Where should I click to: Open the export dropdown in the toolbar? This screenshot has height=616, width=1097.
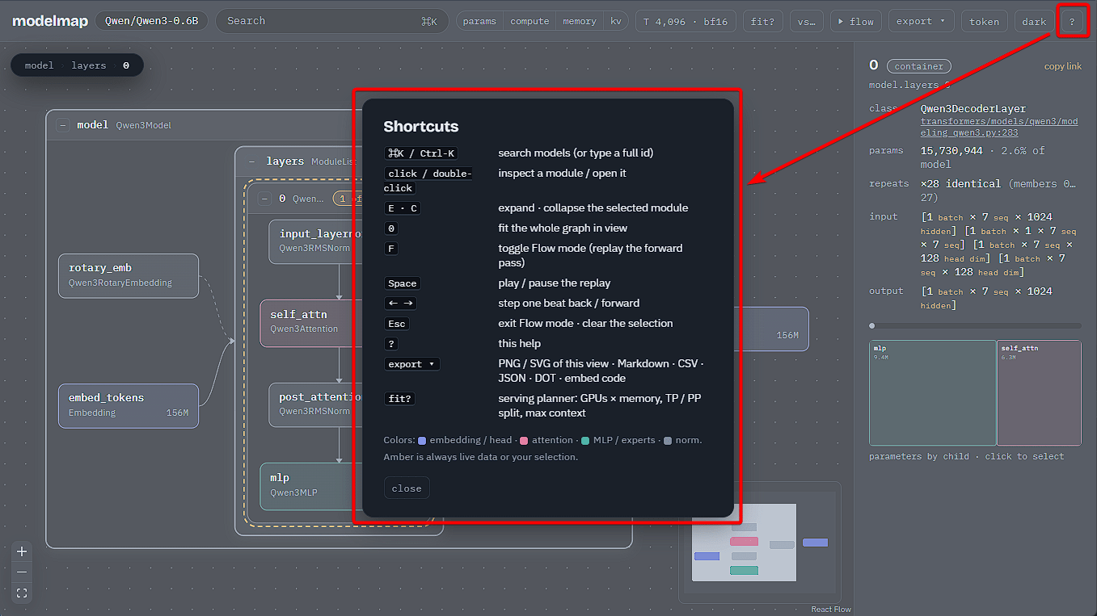[921, 21]
